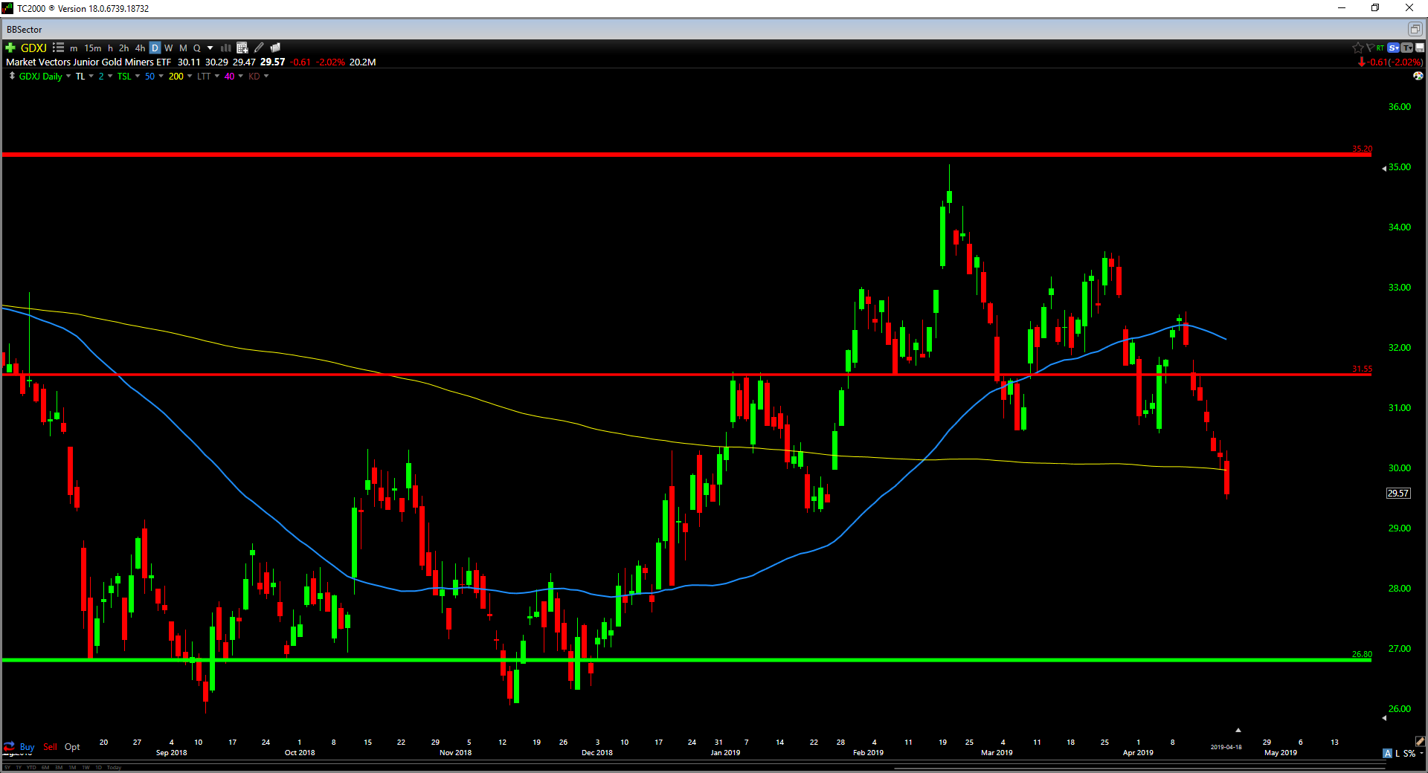Click the trade arrows icon beside Buy
The image size is (1428, 773).
(x=9, y=746)
